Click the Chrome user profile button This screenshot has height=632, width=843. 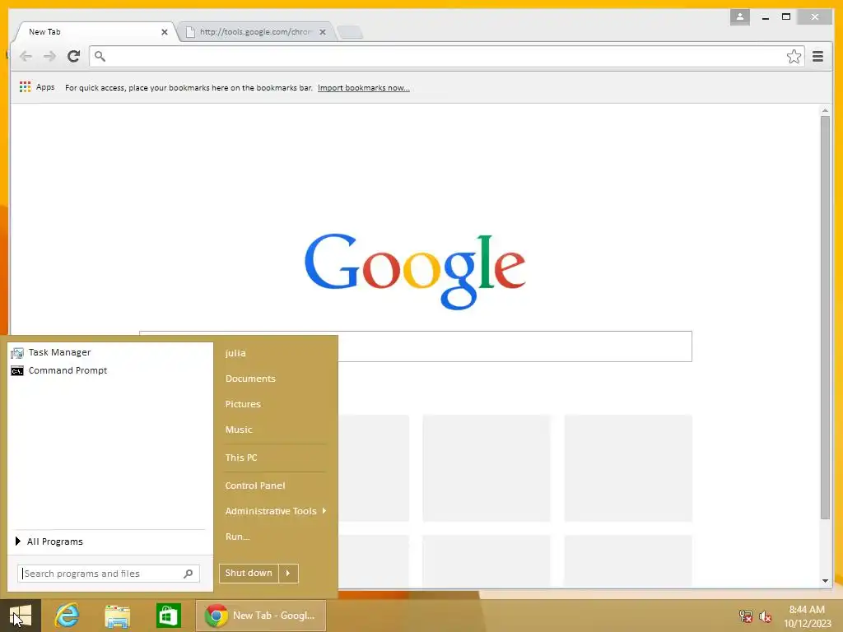tap(740, 17)
